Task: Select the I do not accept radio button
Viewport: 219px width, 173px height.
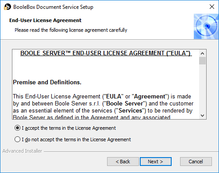Action: click(x=17, y=139)
